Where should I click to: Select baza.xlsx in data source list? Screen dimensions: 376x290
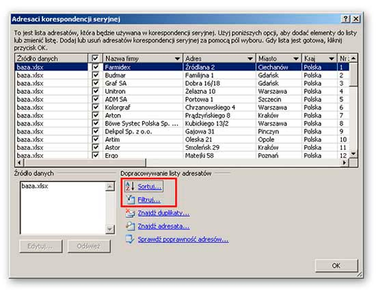click(35, 186)
